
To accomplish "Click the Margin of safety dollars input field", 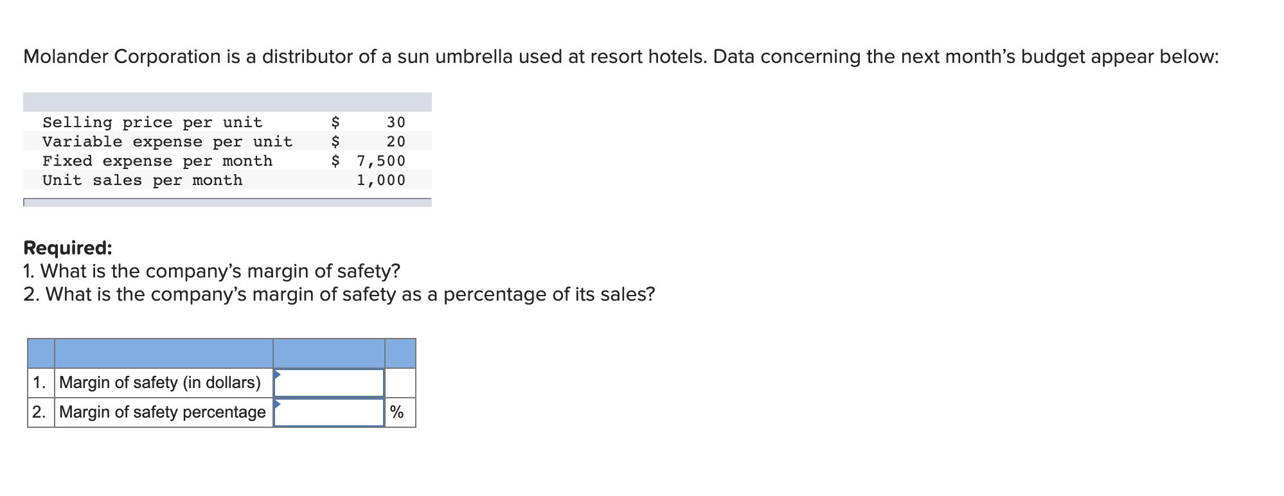I will point(329,383).
